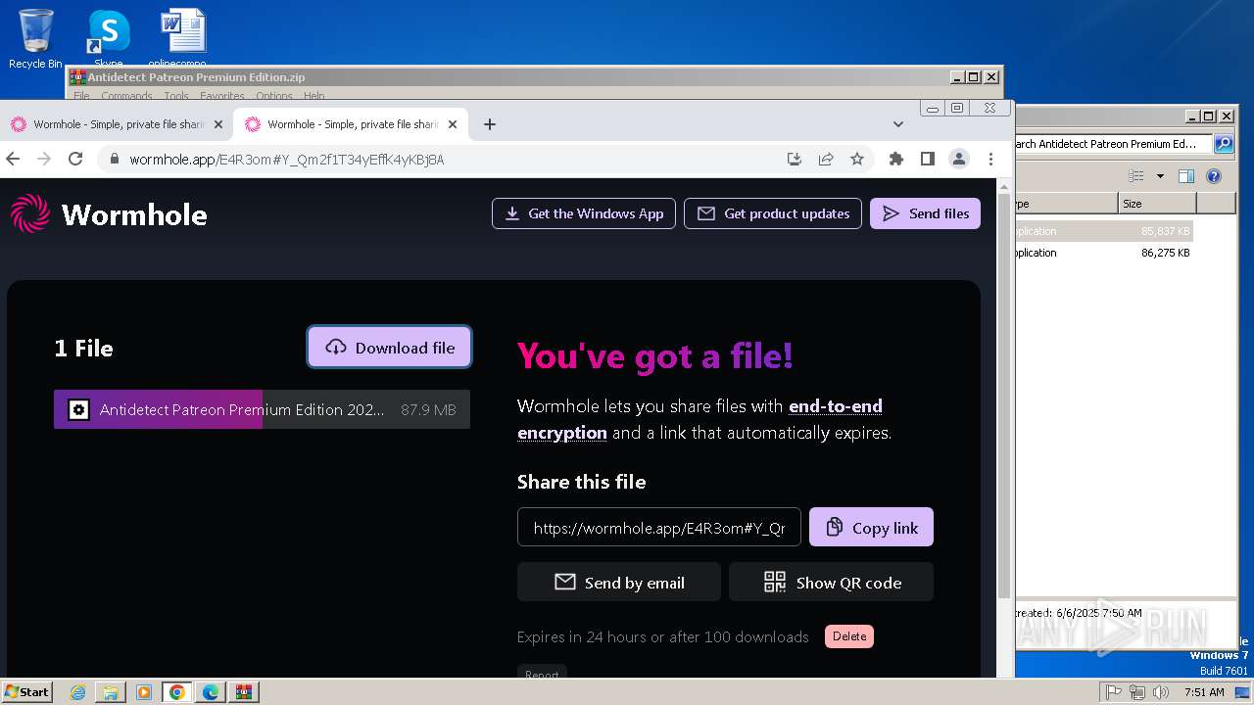Open a new Chrome tab
This screenshot has height=705, width=1254.
click(x=490, y=124)
